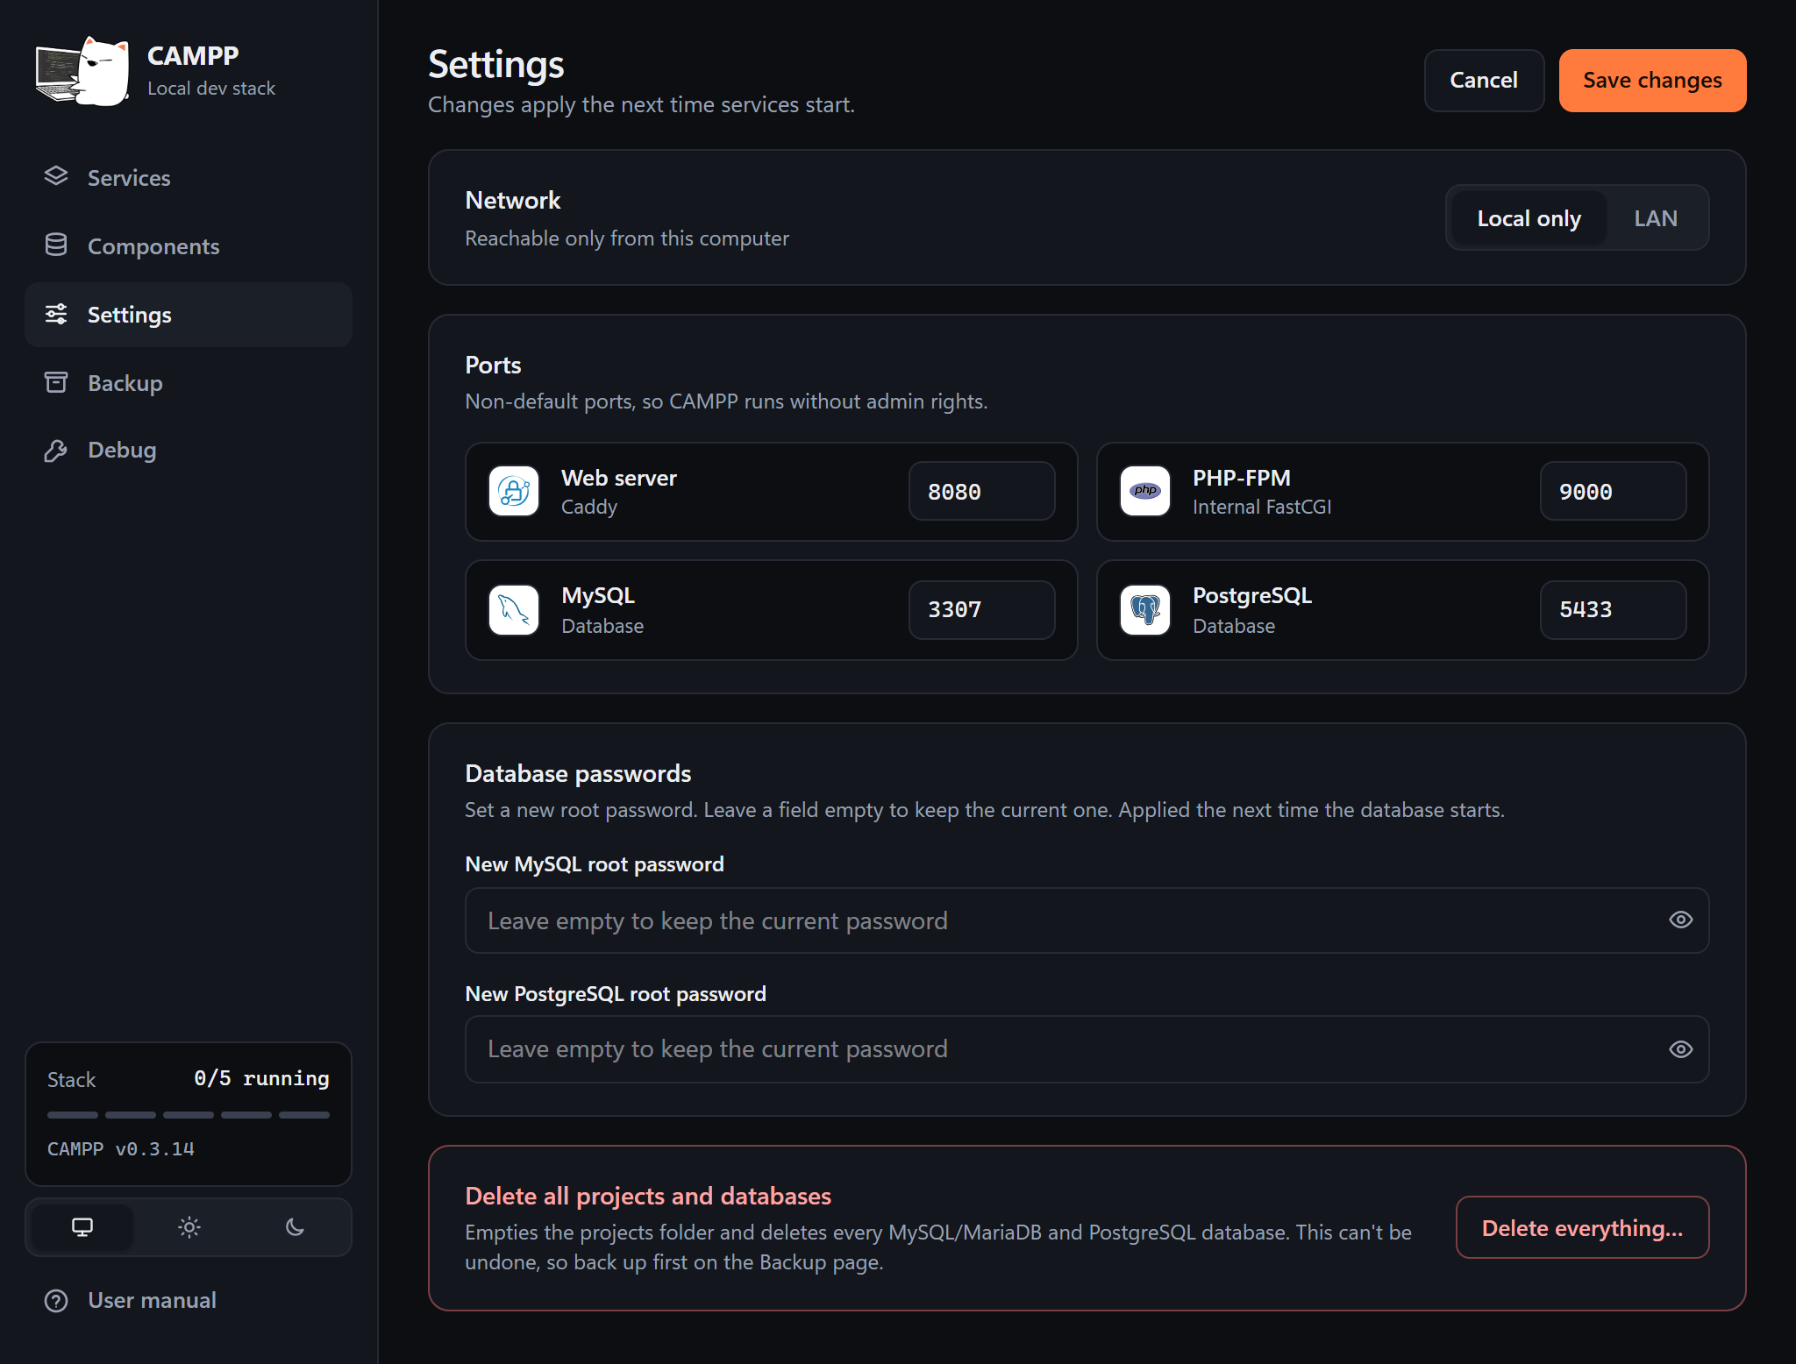
Task: Click the Components database icon
Action: (56, 245)
